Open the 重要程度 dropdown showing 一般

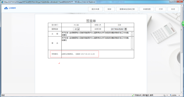76,29
